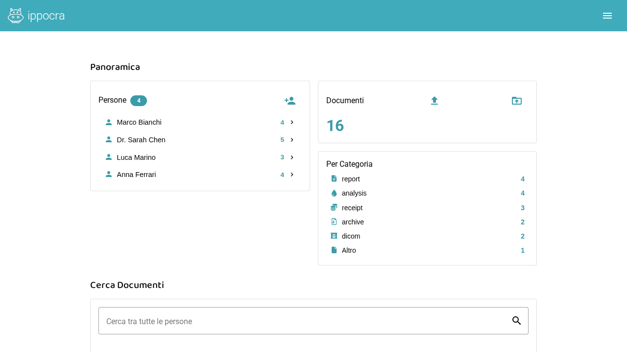Select the Altro category entry
627x352 pixels.
349,250
